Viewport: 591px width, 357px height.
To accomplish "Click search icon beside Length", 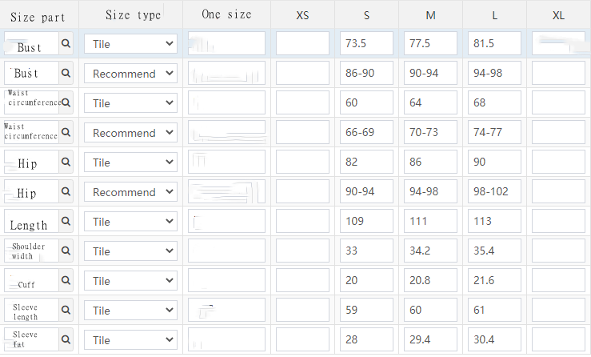I will (66, 222).
